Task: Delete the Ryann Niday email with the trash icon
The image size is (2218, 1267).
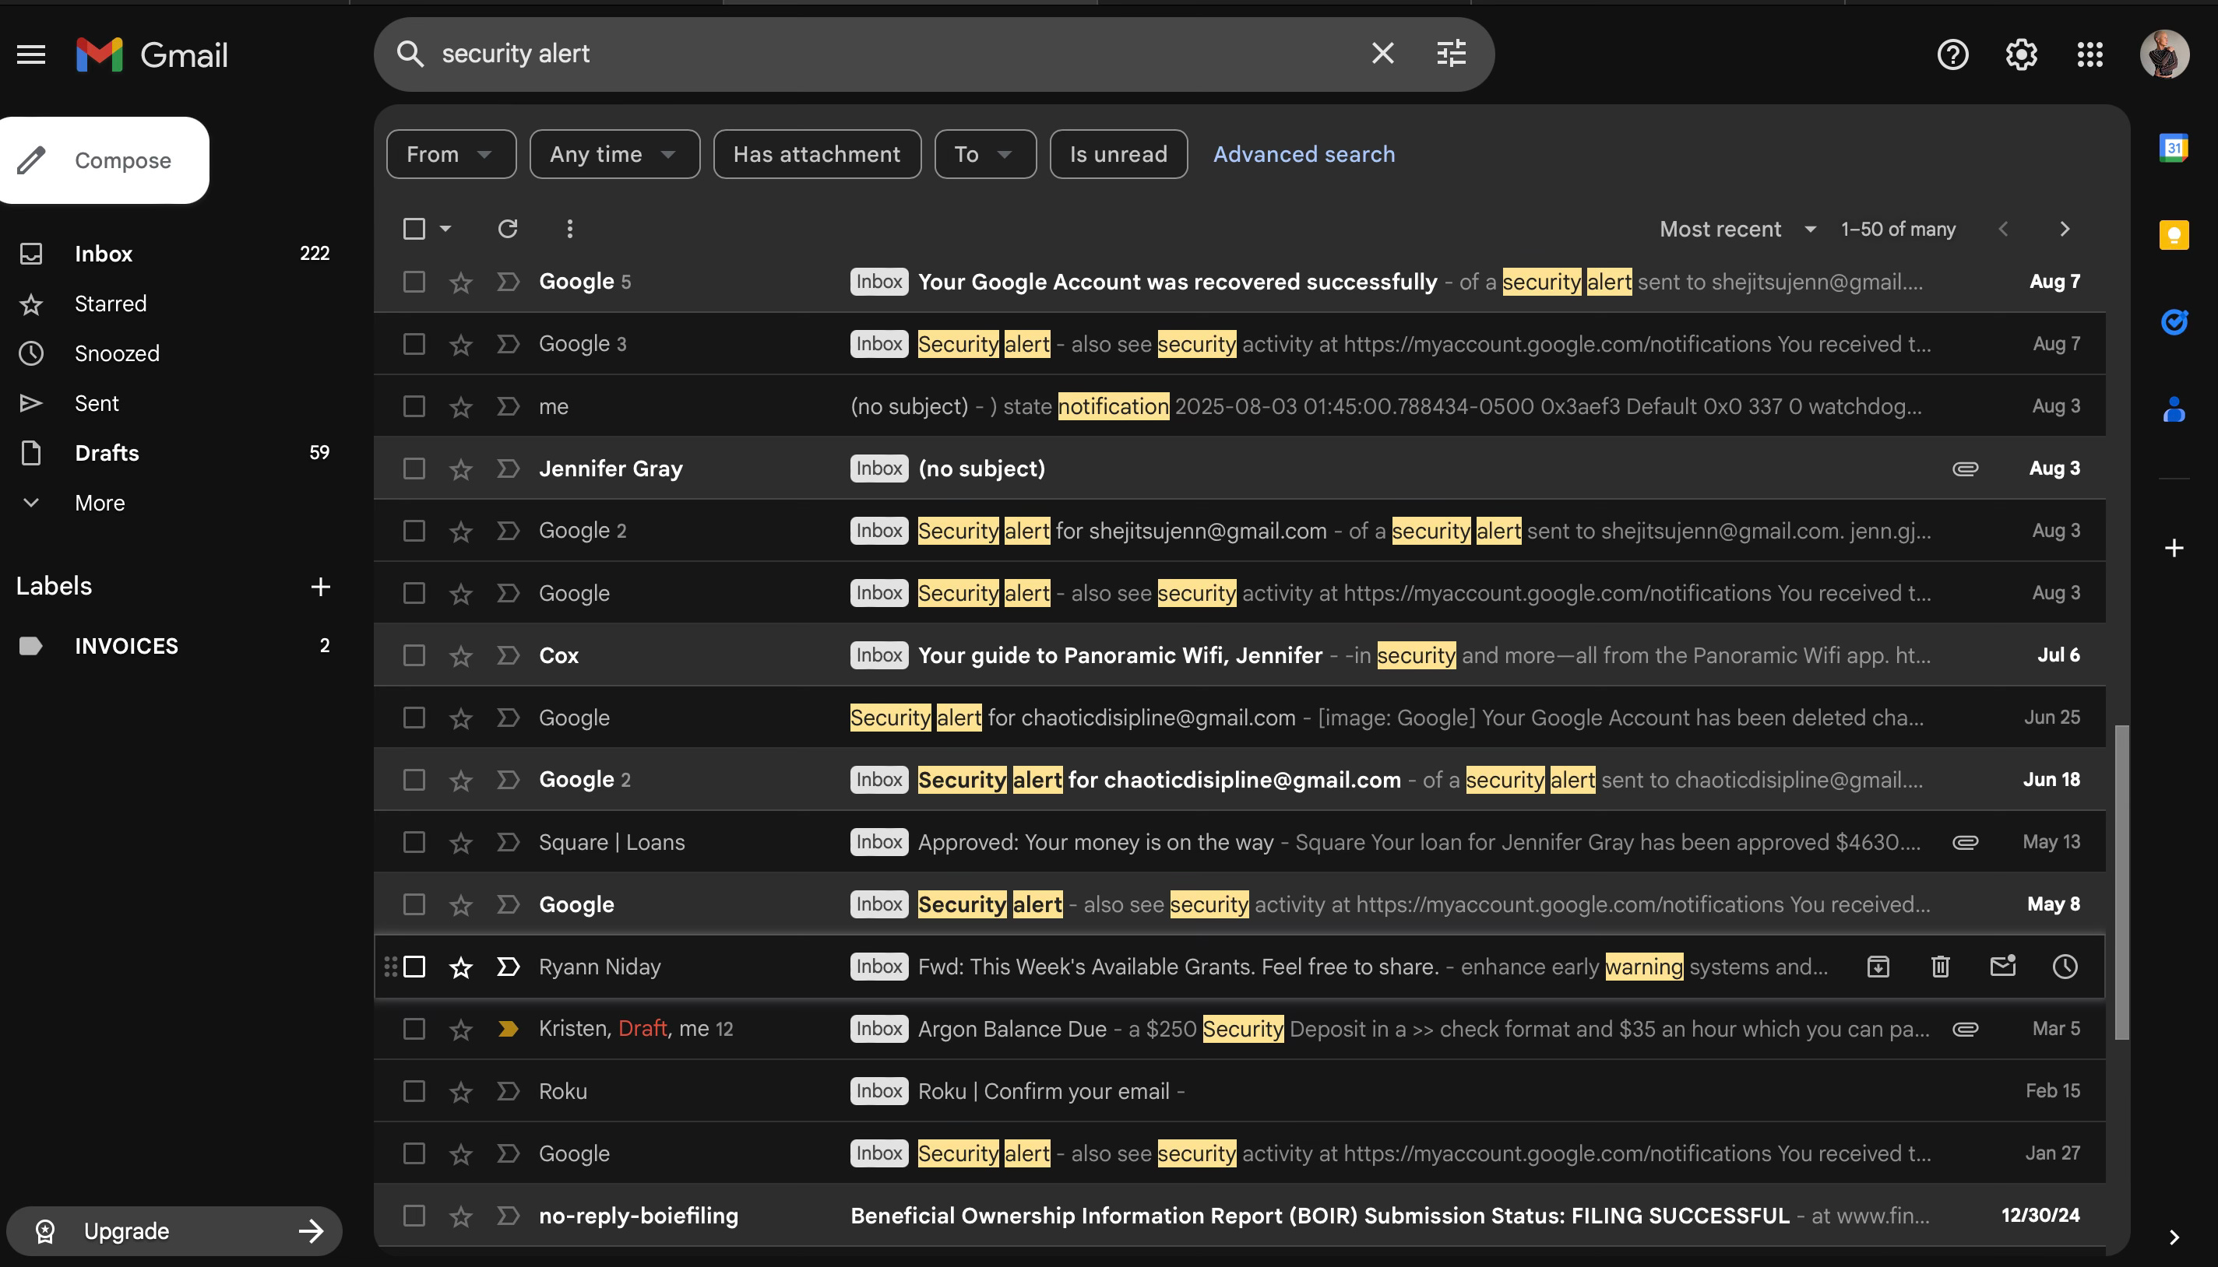Action: coord(1940,966)
